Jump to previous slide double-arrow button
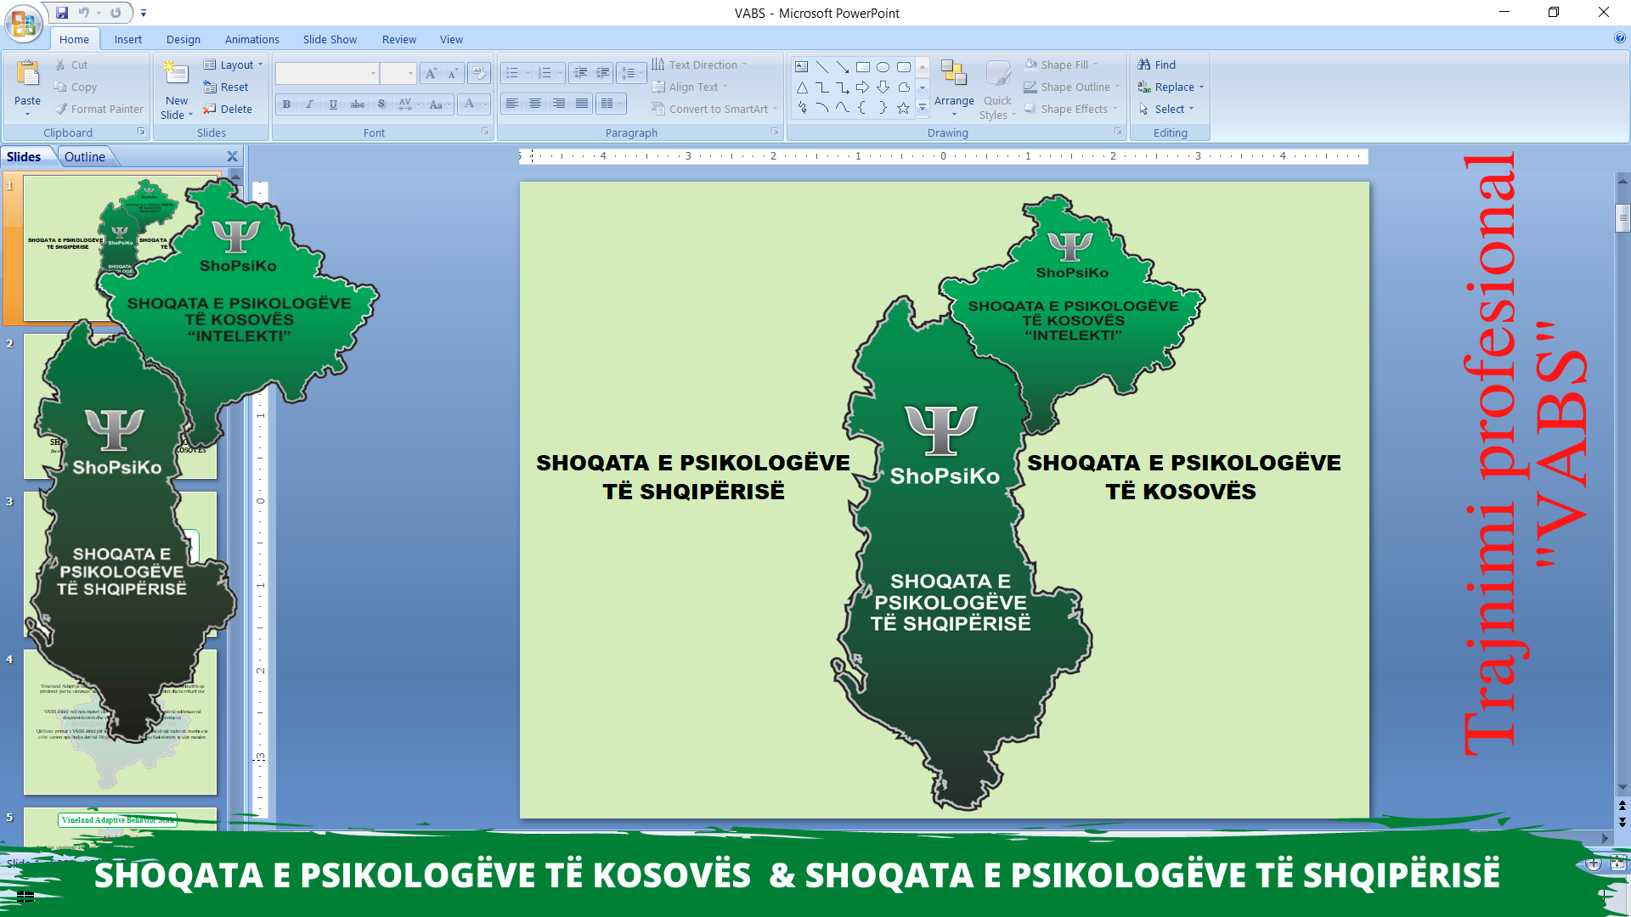 (x=1623, y=806)
